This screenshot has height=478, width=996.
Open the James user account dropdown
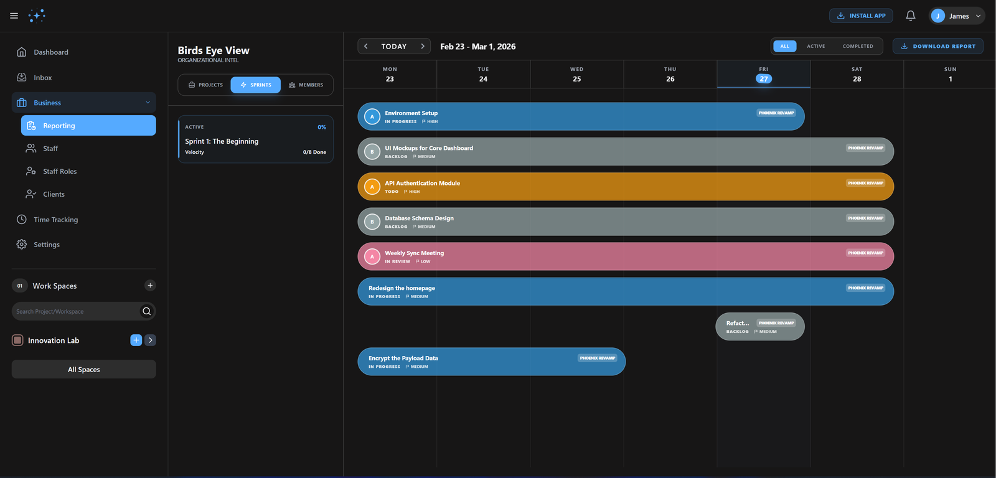pyautogui.click(x=957, y=16)
